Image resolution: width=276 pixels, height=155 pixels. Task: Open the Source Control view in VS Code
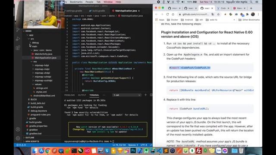point(18,30)
